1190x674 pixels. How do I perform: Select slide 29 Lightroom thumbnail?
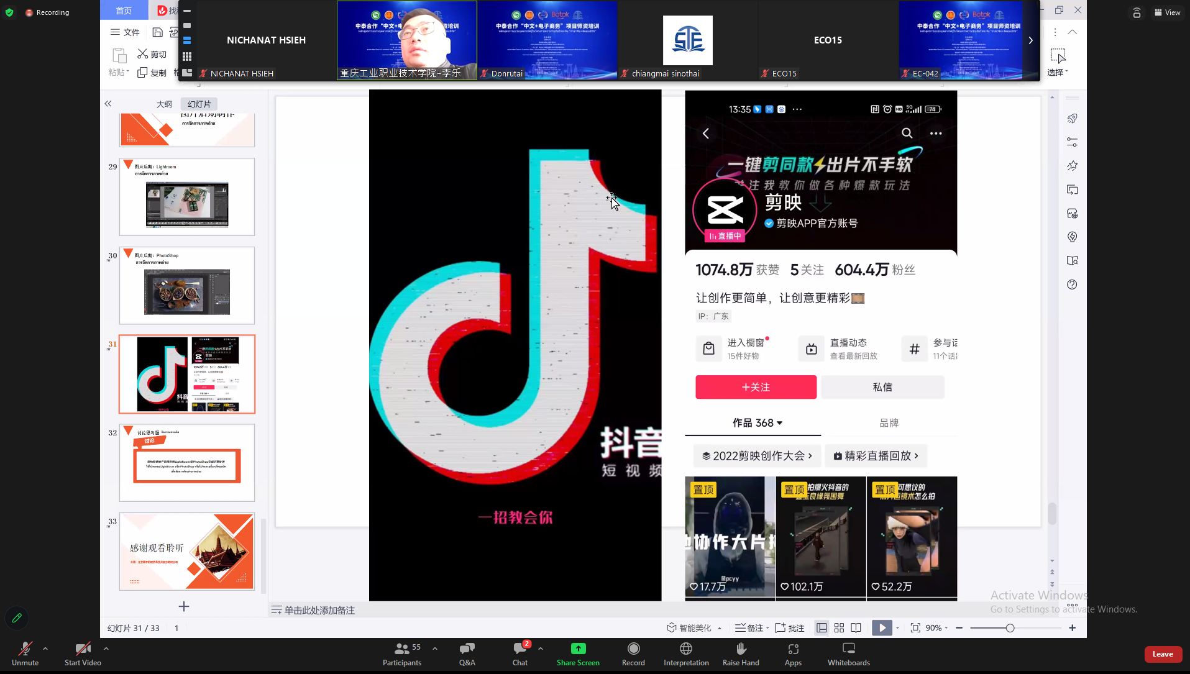click(x=187, y=197)
